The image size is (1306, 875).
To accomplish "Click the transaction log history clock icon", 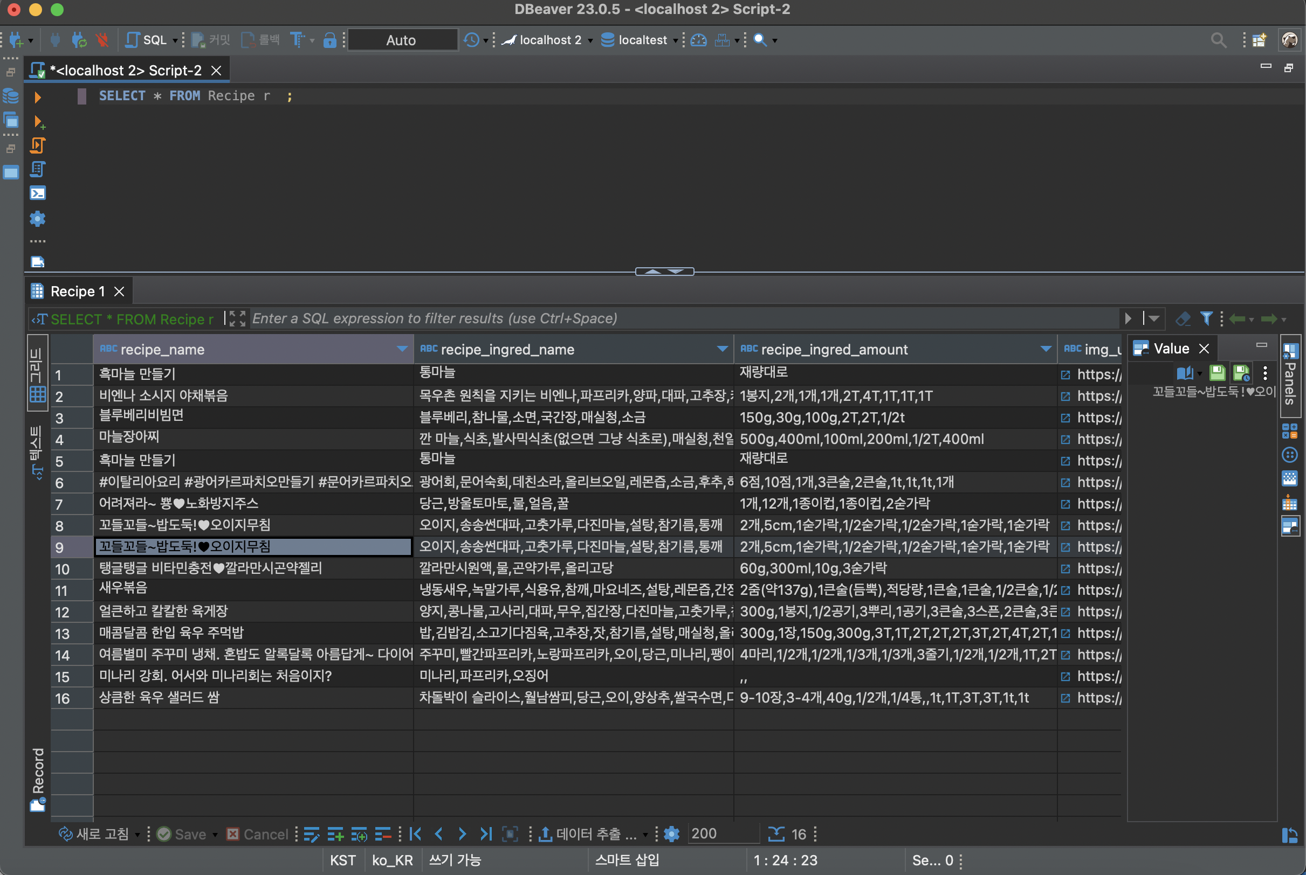I will click(x=472, y=40).
